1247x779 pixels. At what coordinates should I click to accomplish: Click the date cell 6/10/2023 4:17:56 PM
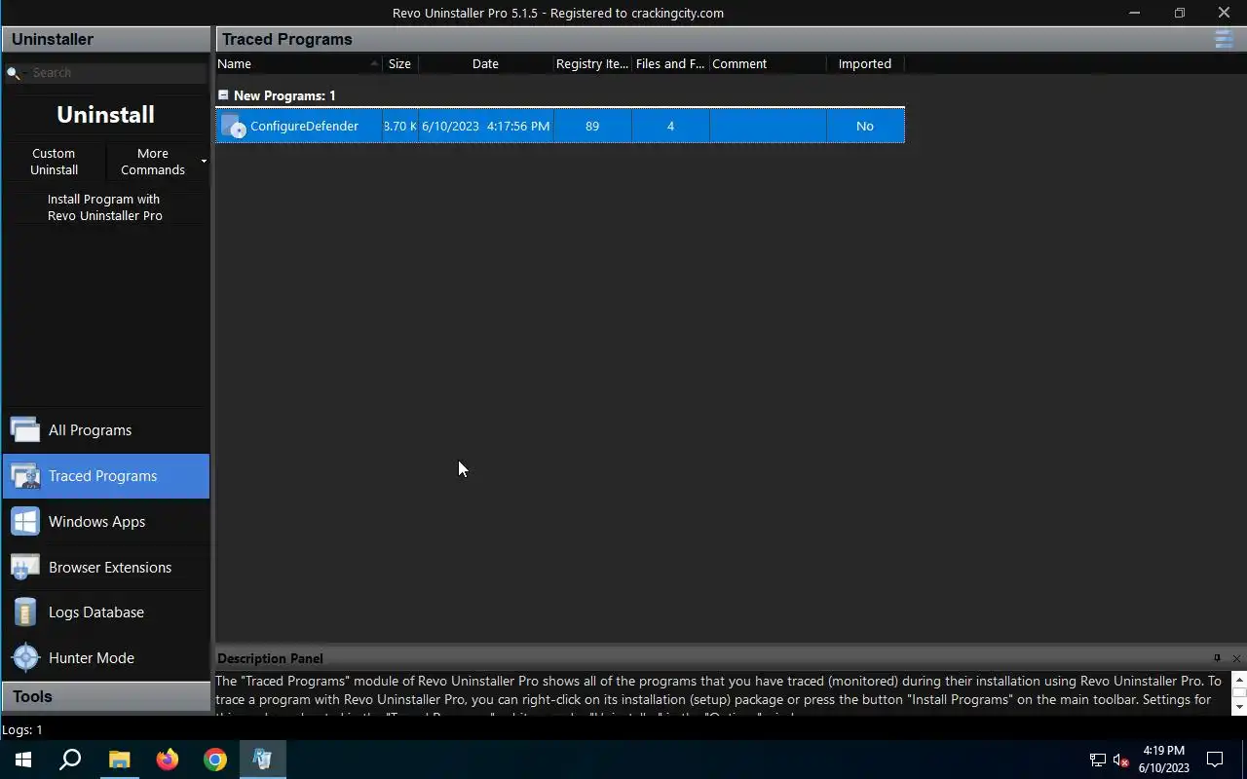point(485,126)
